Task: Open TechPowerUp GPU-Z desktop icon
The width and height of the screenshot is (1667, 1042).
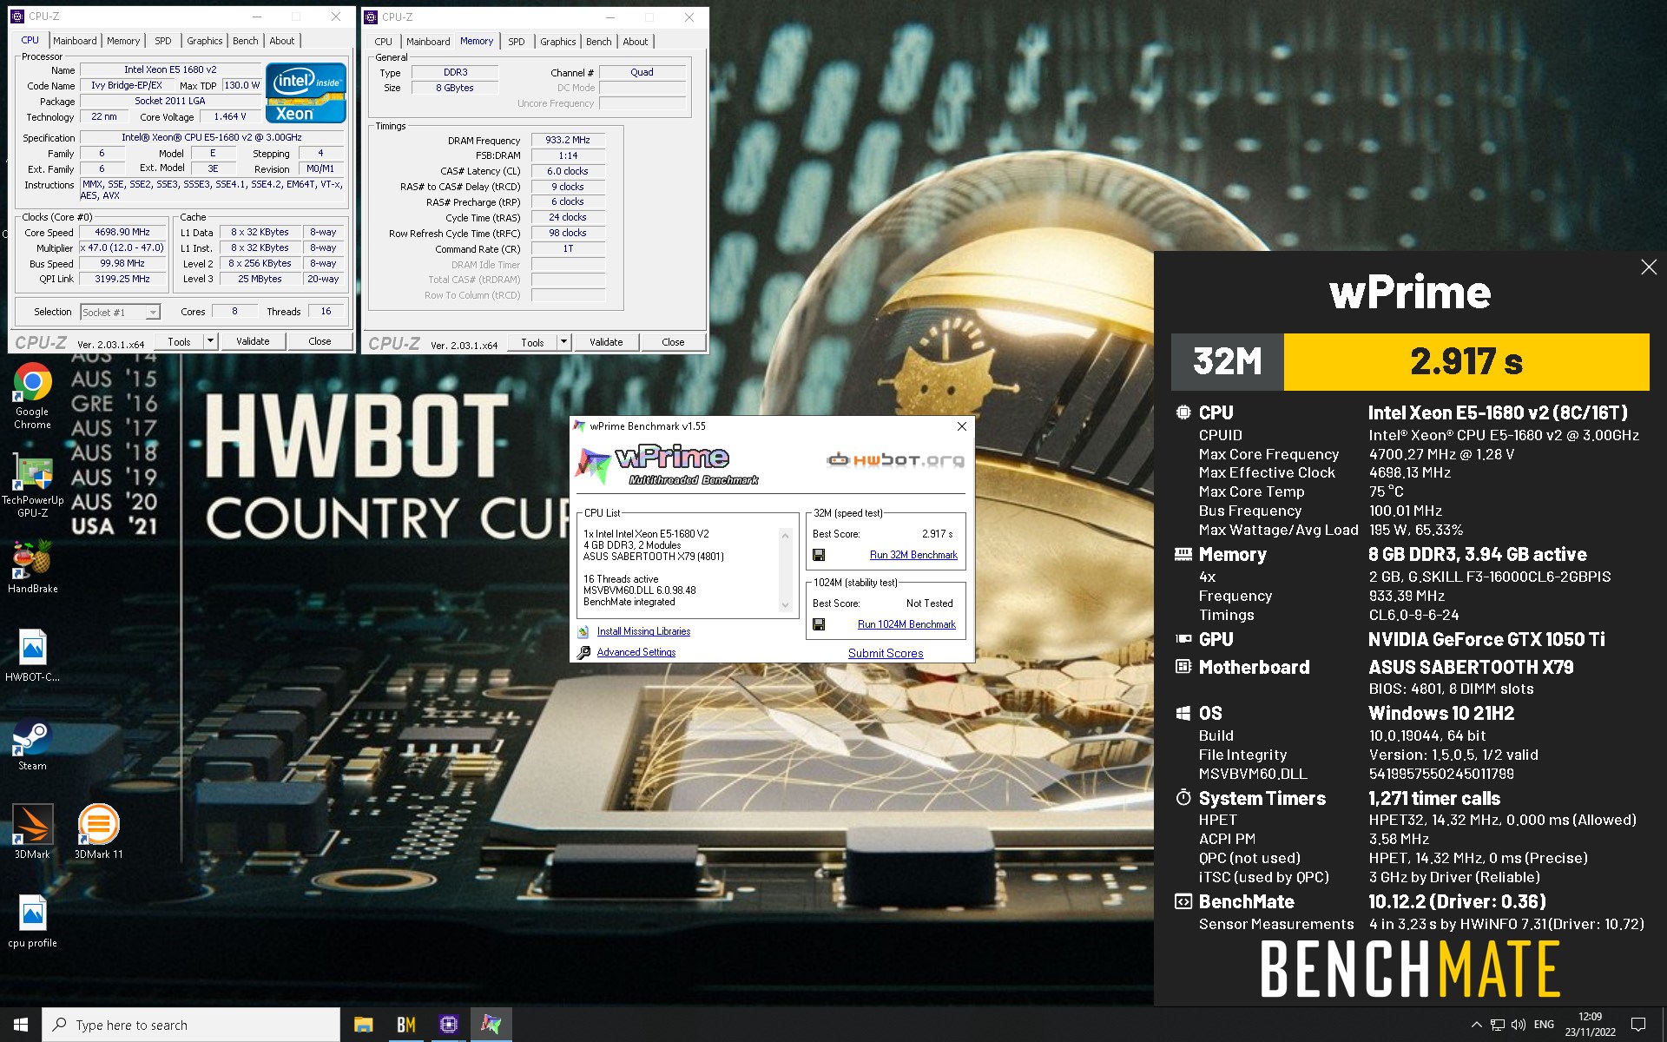Action: (x=32, y=484)
